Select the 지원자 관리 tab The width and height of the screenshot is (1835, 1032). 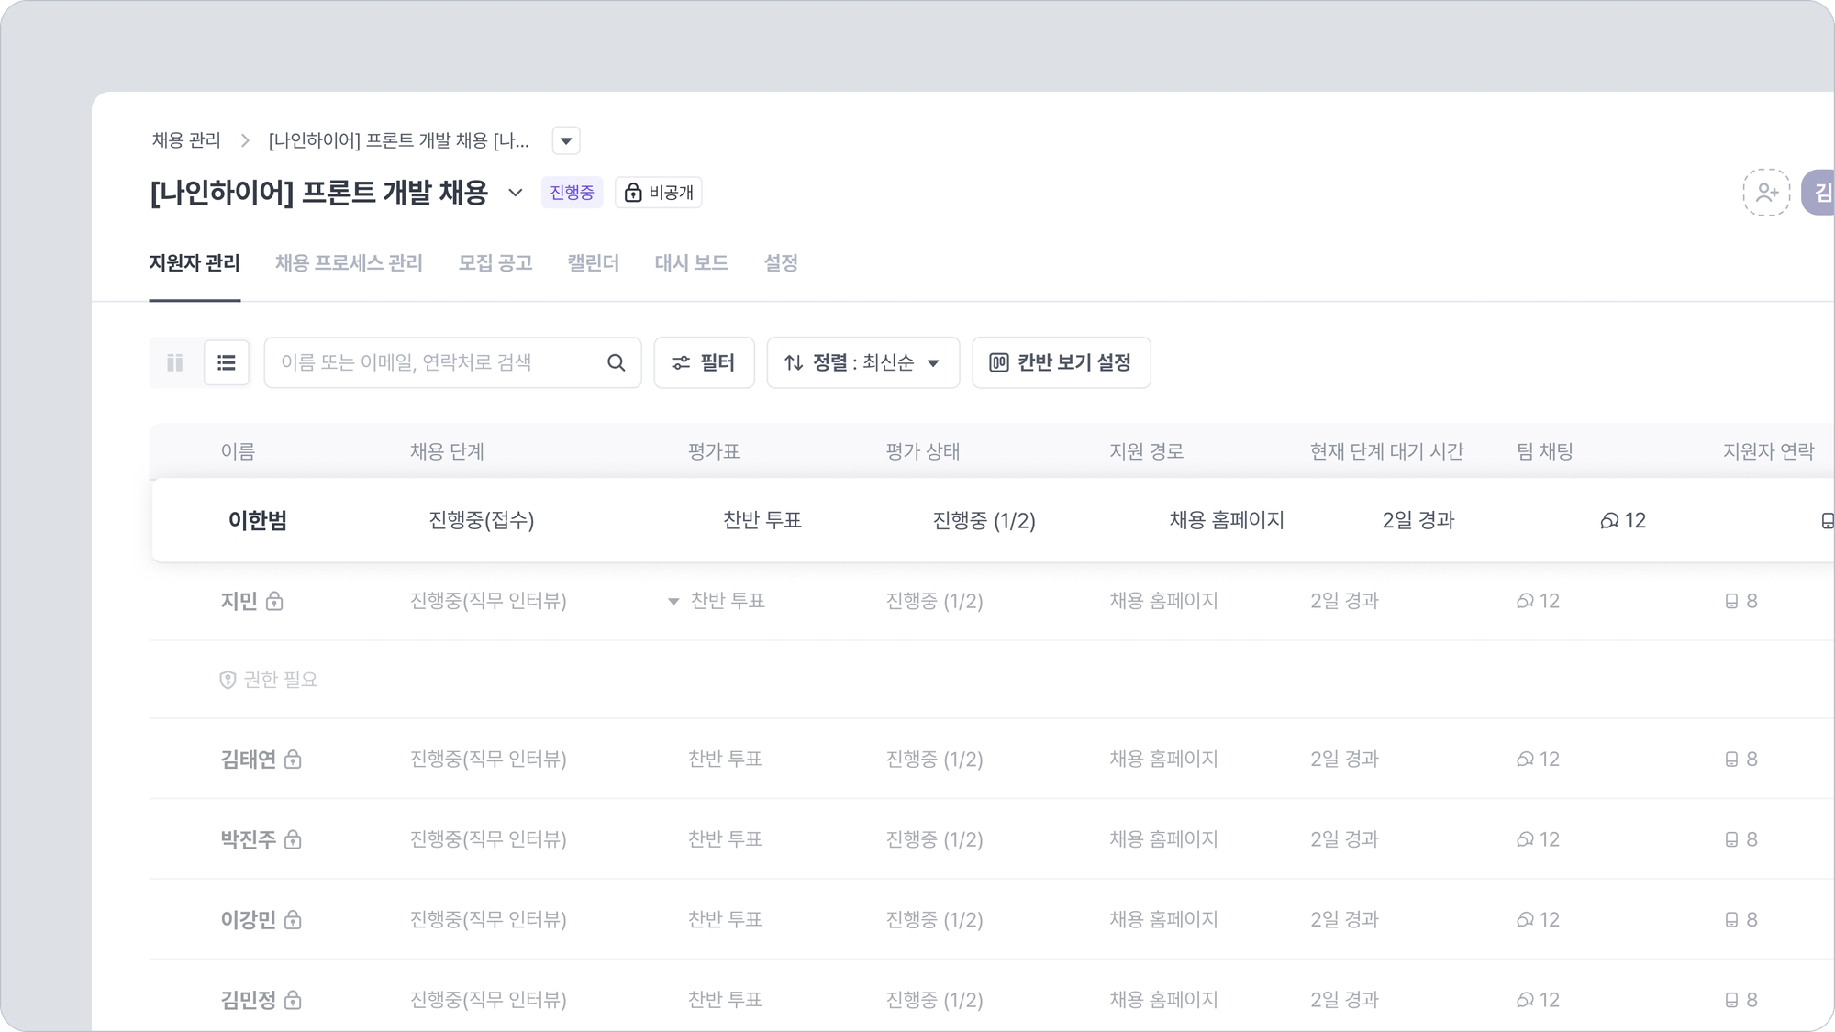195,263
